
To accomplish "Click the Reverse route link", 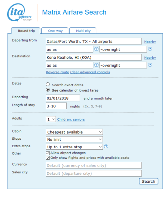I will click(x=57, y=72).
